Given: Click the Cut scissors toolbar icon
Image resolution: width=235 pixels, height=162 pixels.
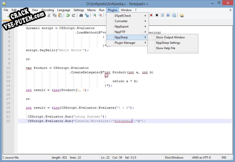Looking at the screenshot, I should coord(49,16).
